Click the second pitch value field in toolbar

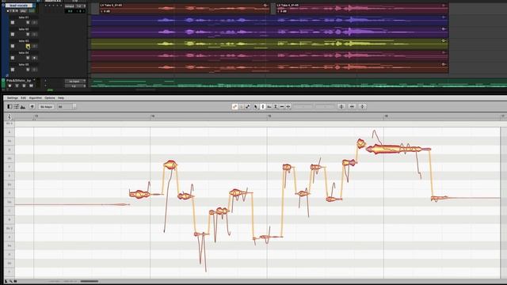pyautogui.click(x=325, y=106)
